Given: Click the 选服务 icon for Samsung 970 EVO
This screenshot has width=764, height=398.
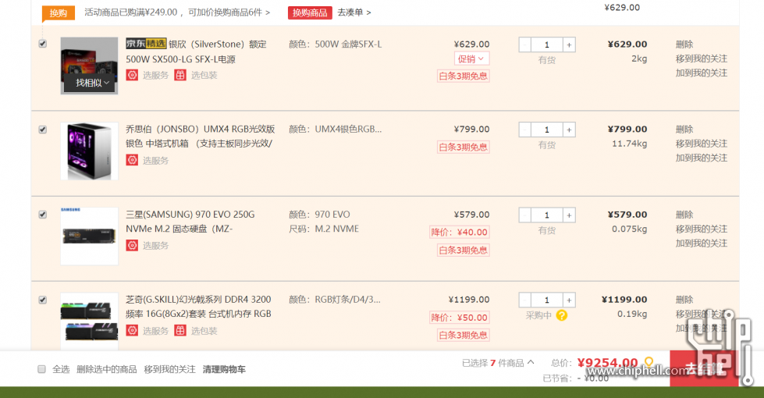Looking at the screenshot, I should point(132,246).
